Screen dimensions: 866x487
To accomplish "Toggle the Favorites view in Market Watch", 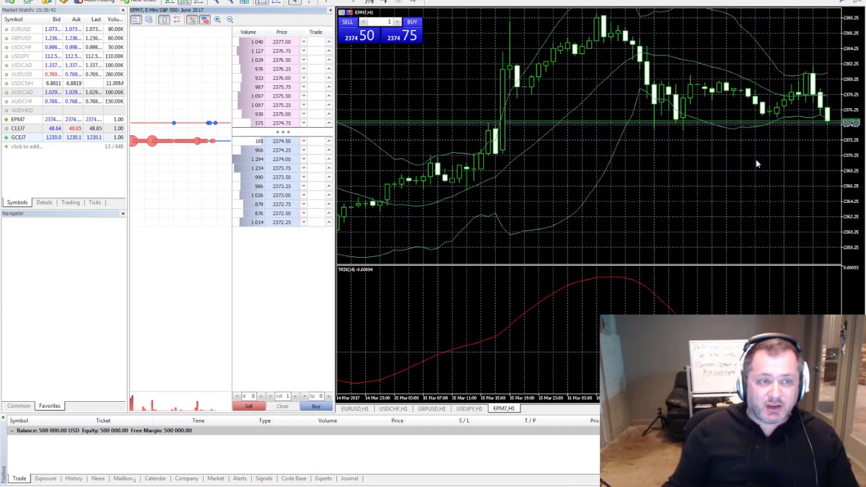I will coord(49,406).
